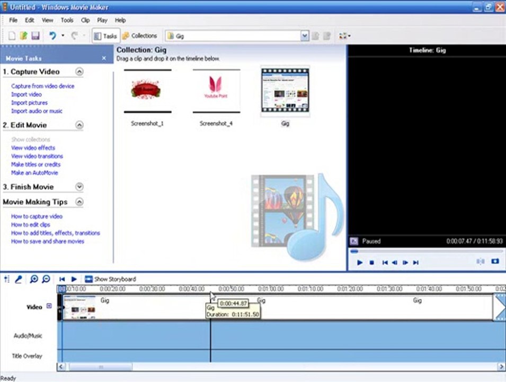Open the File menu
Viewport: 506px width, 382px height.
[13, 20]
